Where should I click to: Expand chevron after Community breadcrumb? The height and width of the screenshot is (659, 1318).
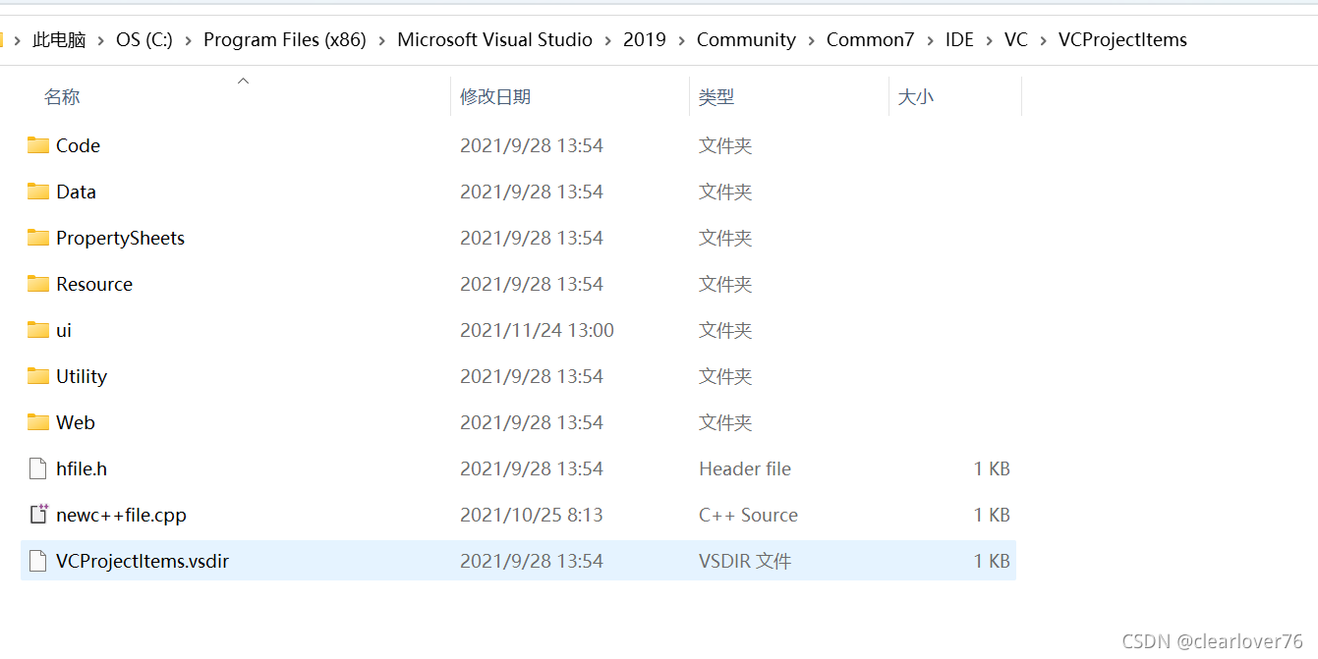pyautogui.click(x=812, y=40)
